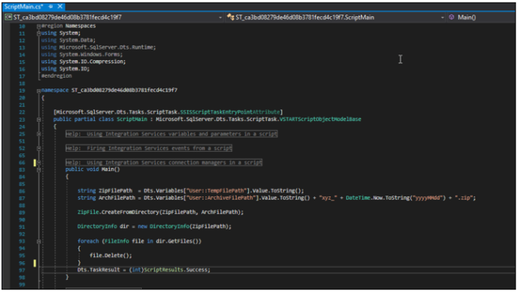Click SSISScriptTaskEntryPointAttribute in line 22

230,112
